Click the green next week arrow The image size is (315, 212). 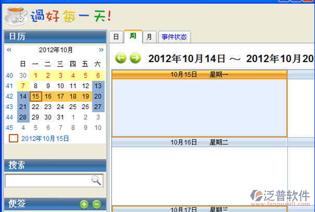point(135,58)
